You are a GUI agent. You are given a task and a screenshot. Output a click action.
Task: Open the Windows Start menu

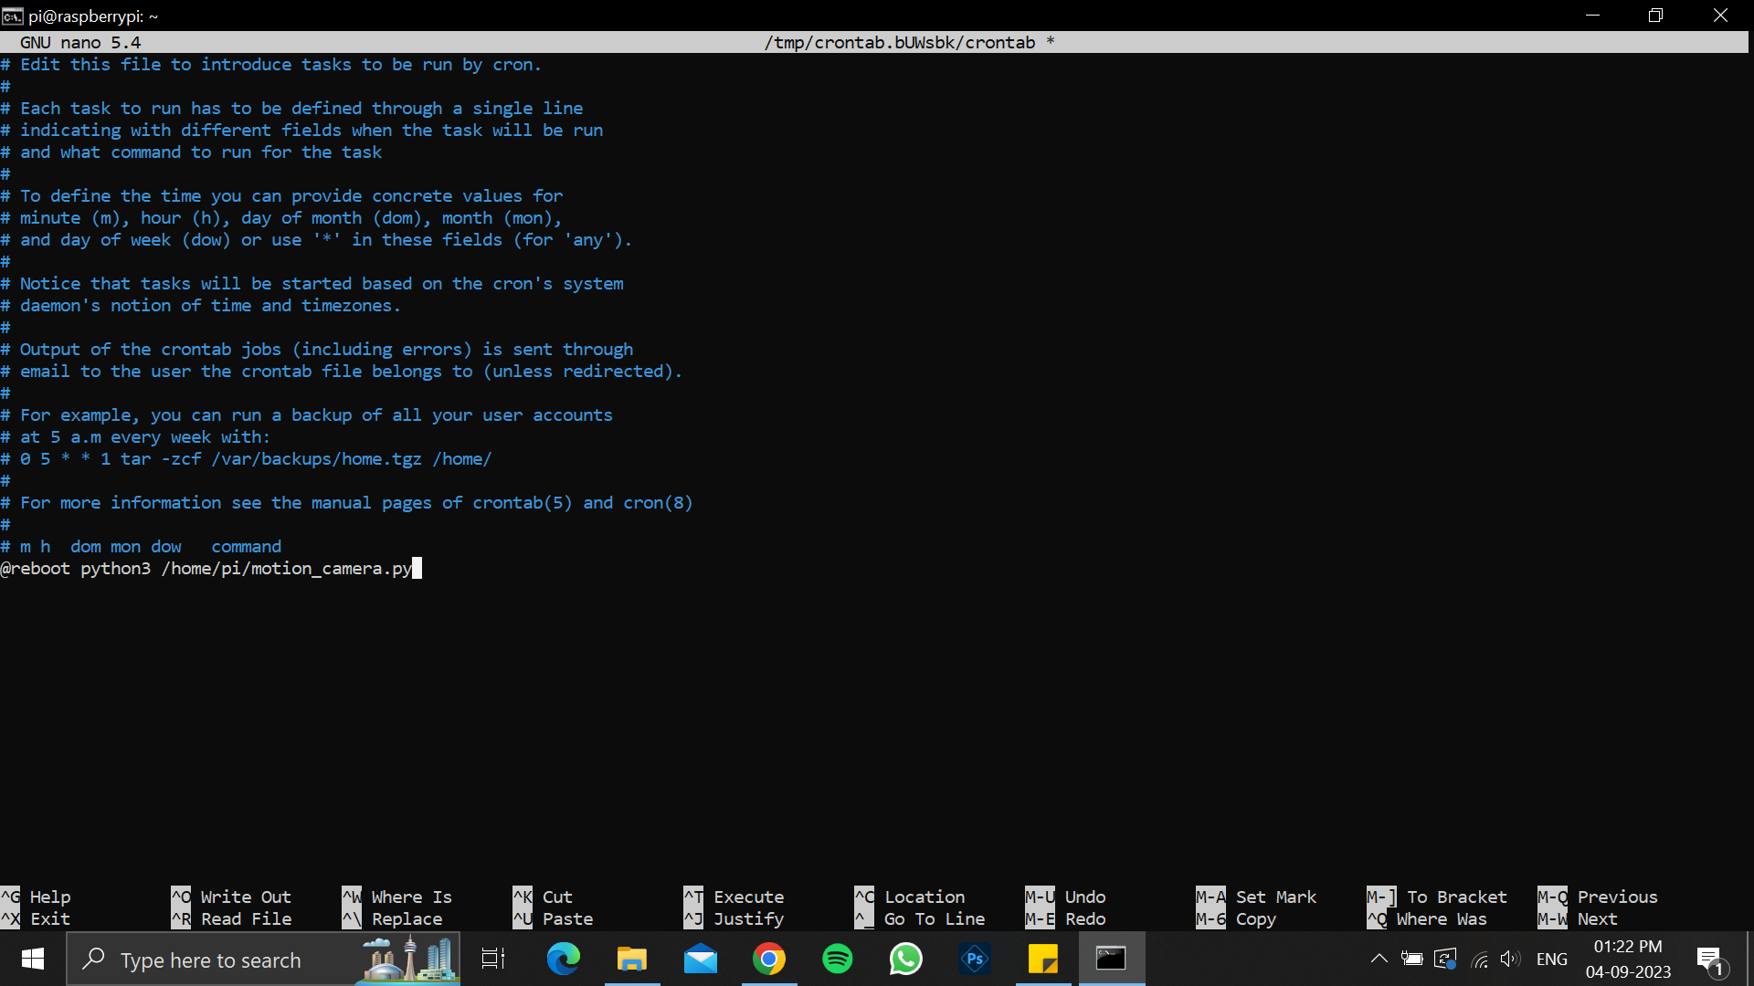coord(33,959)
